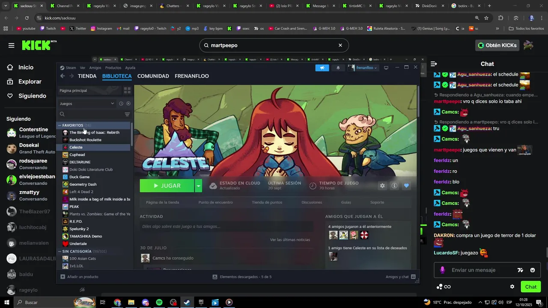This screenshot has height=308, width=548.
Task: Open Celeste Soporte link
Action: pyautogui.click(x=377, y=202)
